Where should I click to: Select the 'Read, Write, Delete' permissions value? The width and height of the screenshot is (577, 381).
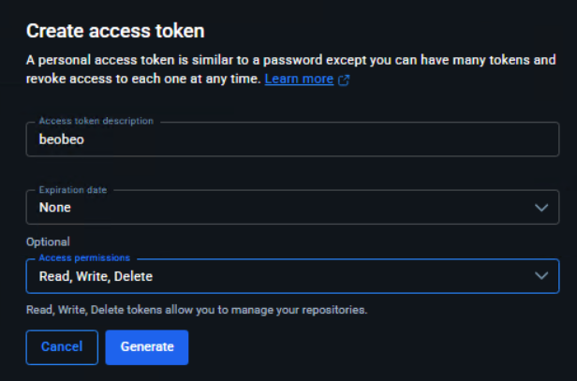96,276
